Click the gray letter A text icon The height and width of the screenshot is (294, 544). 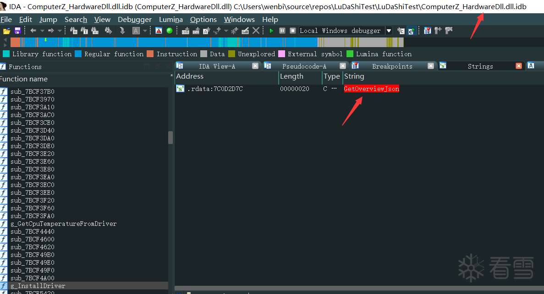pos(136,31)
